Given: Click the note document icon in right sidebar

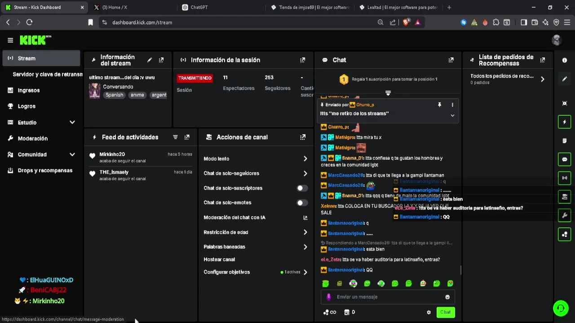Looking at the screenshot, I should pos(565,141).
